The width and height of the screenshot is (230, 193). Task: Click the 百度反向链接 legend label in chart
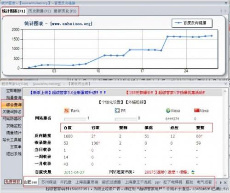pos(195,23)
